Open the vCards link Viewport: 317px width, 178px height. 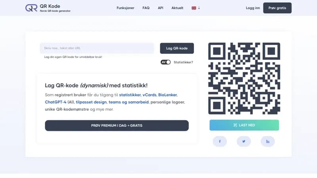pos(149,95)
